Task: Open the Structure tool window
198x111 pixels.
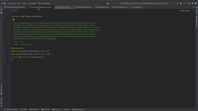Action: pos(1,102)
